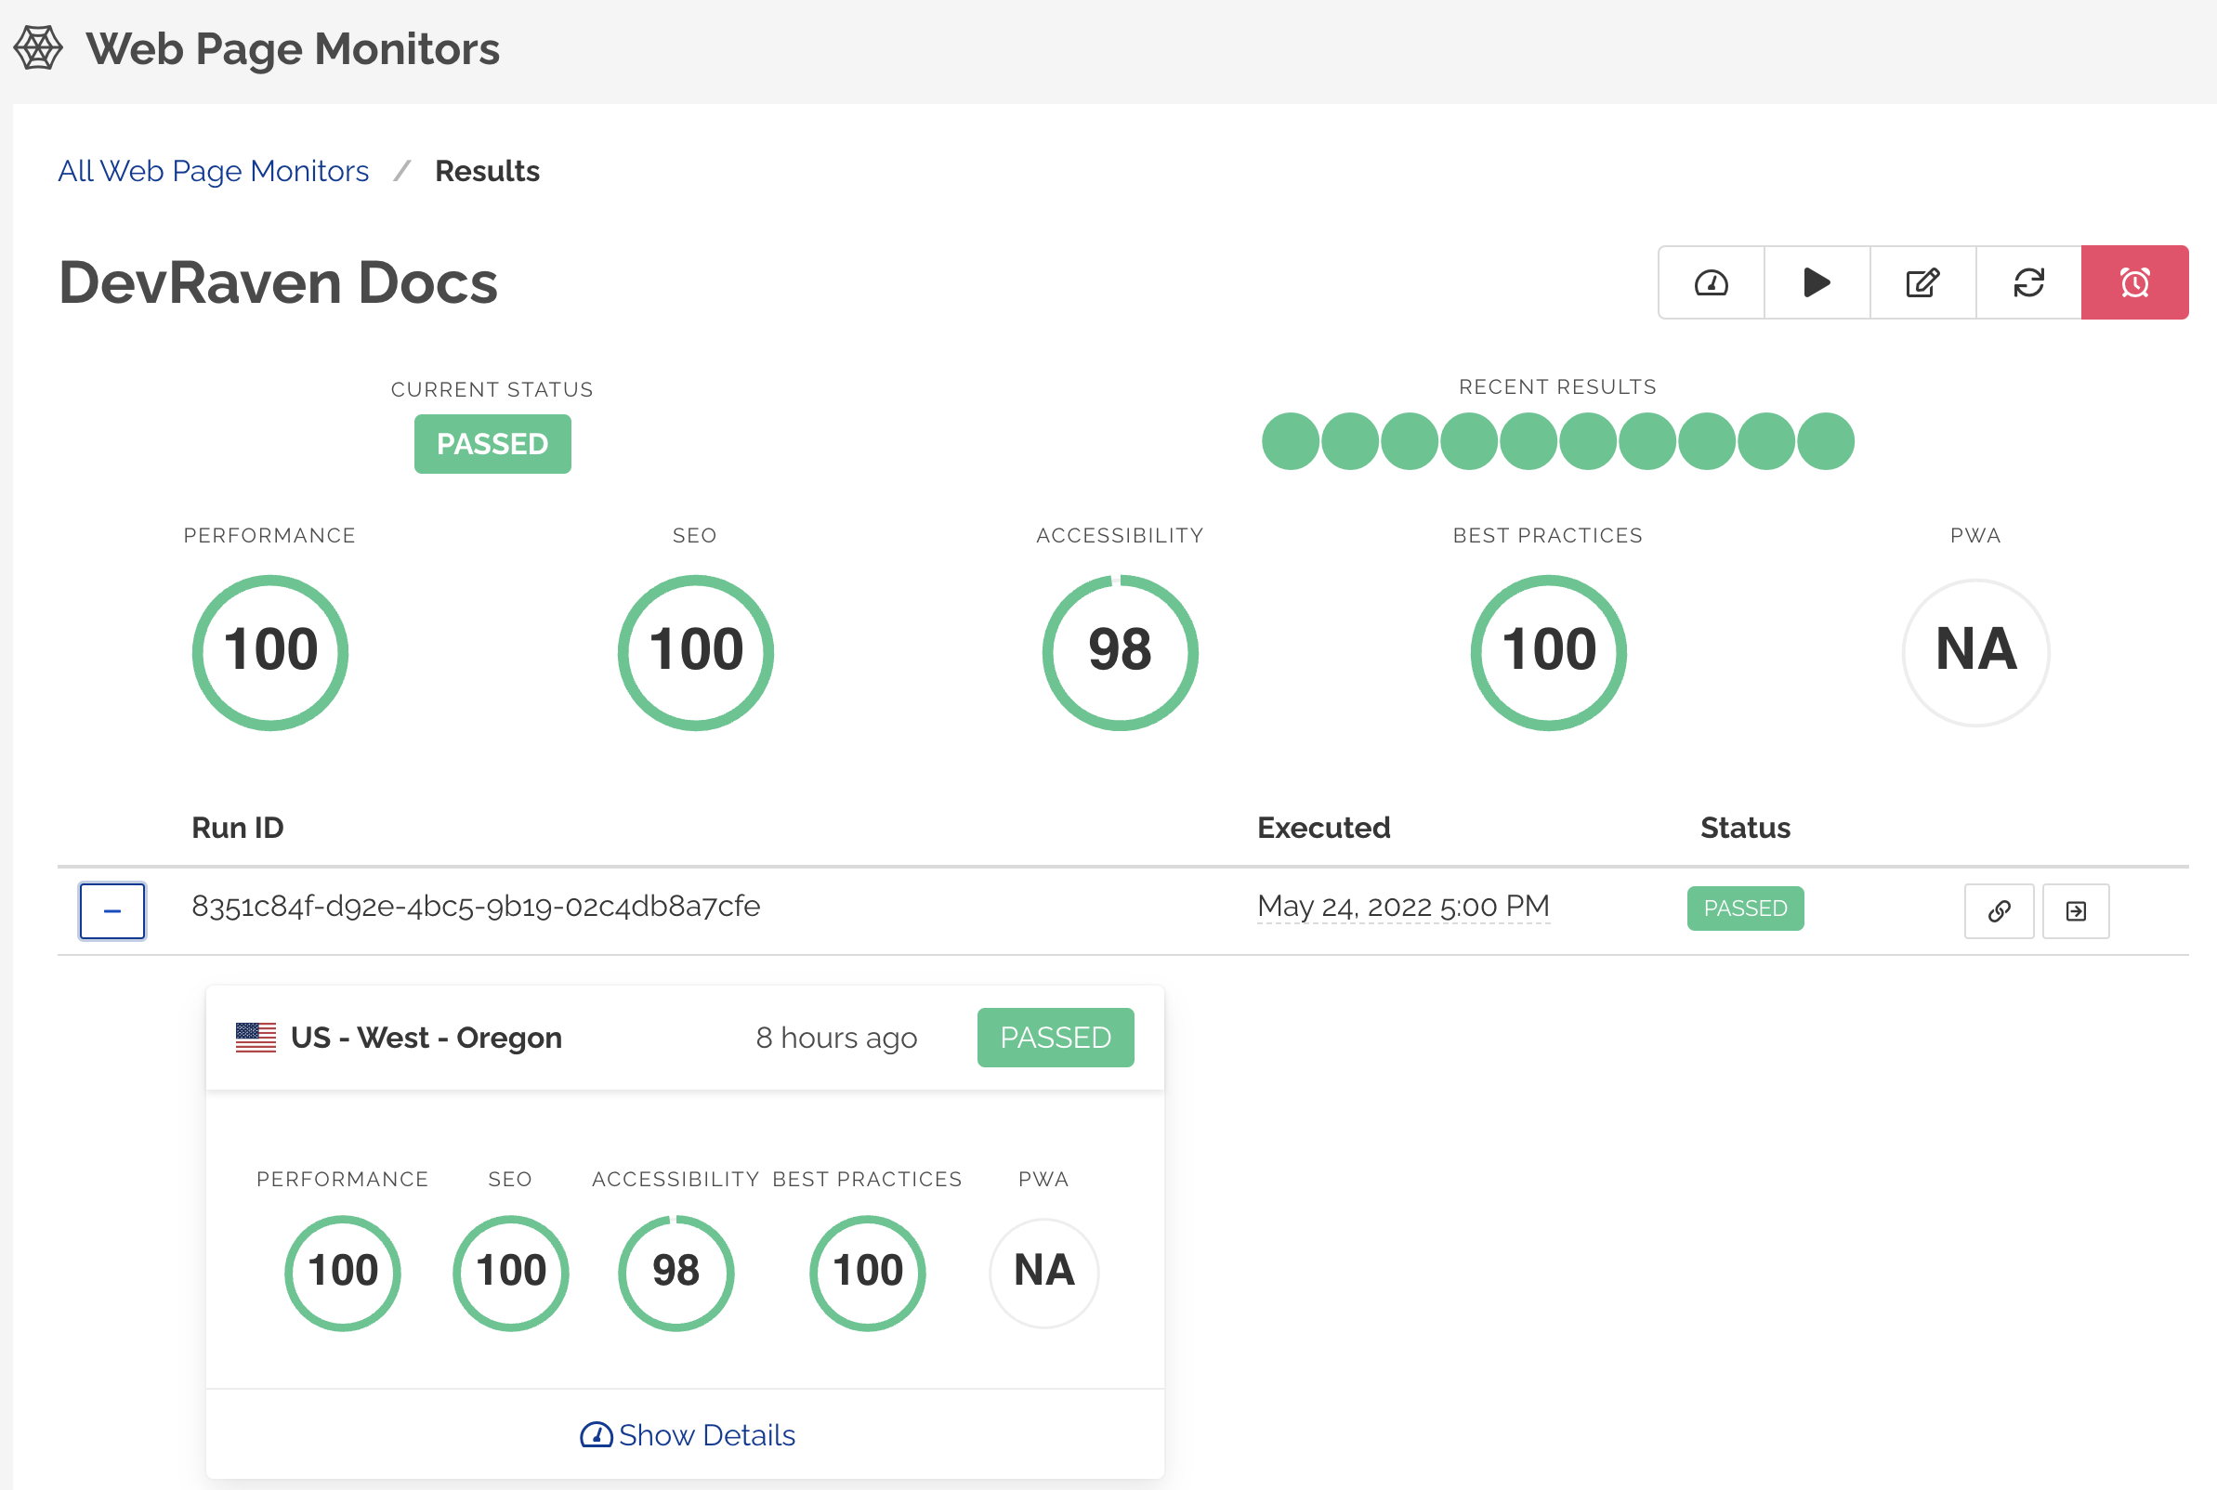2217x1490 pixels.
Task: Select the PASSED status badge for the run
Action: point(1745,908)
